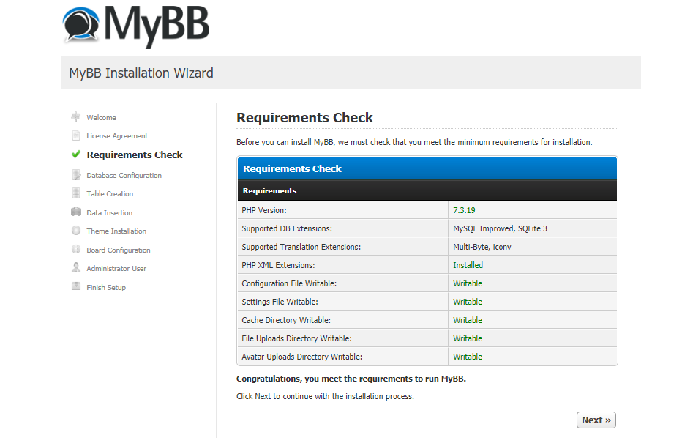
Task: Select the Requirements Check sidebar step
Action: [135, 155]
